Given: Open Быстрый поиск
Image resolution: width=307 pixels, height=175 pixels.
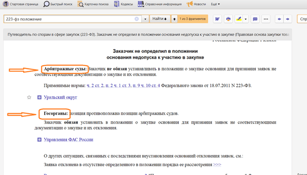Looking at the screenshot, I should (x=58, y=4).
